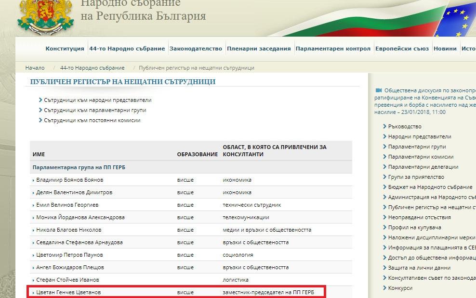This screenshot has height=298, width=476.
Task: Open Сътрудници към парламентарни групи link
Action: [x=95, y=110]
